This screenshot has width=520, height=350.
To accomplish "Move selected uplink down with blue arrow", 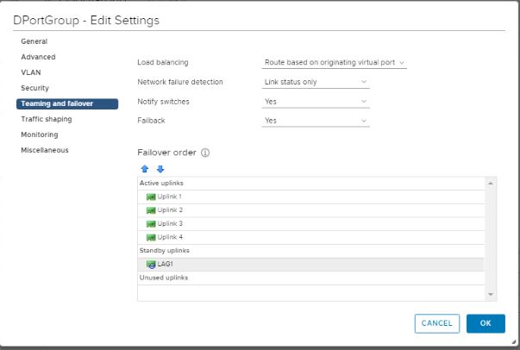I will pyautogui.click(x=160, y=169).
